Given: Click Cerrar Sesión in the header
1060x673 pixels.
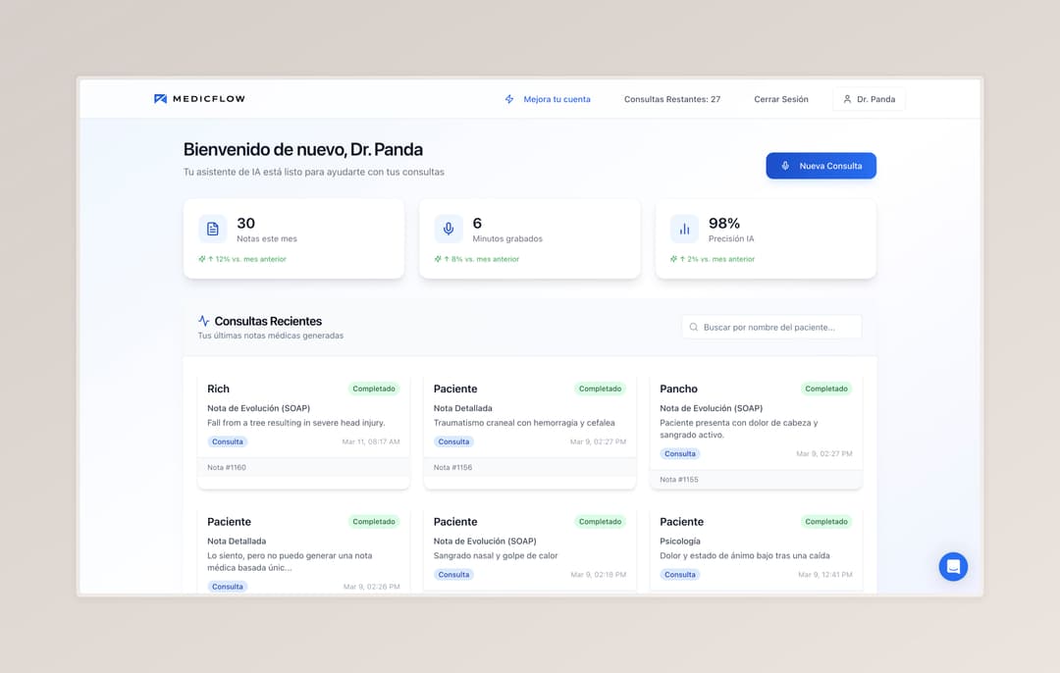Looking at the screenshot, I should coord(781,99).
